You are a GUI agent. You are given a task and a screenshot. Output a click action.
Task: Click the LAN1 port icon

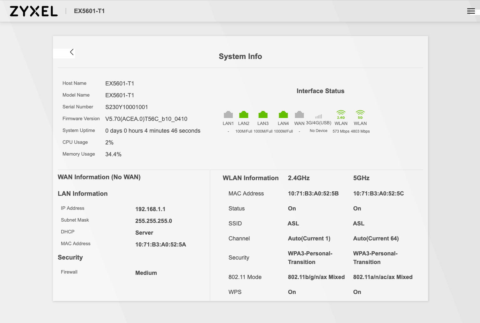point(228,114)
